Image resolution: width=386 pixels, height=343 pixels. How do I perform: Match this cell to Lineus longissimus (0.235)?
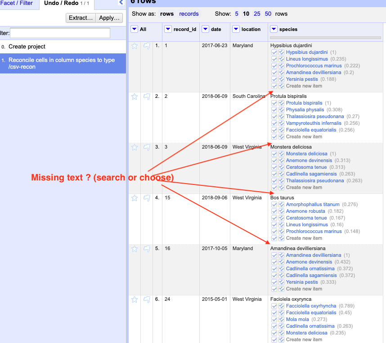pyautogui.click(x=274, y=59)
